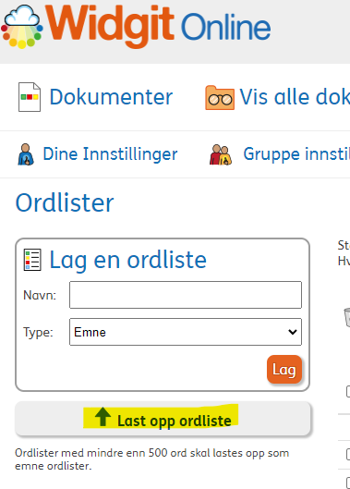Click the green upload arrow icon
Viewport: 350px width, 489px height.
click(x=103, y=417)
